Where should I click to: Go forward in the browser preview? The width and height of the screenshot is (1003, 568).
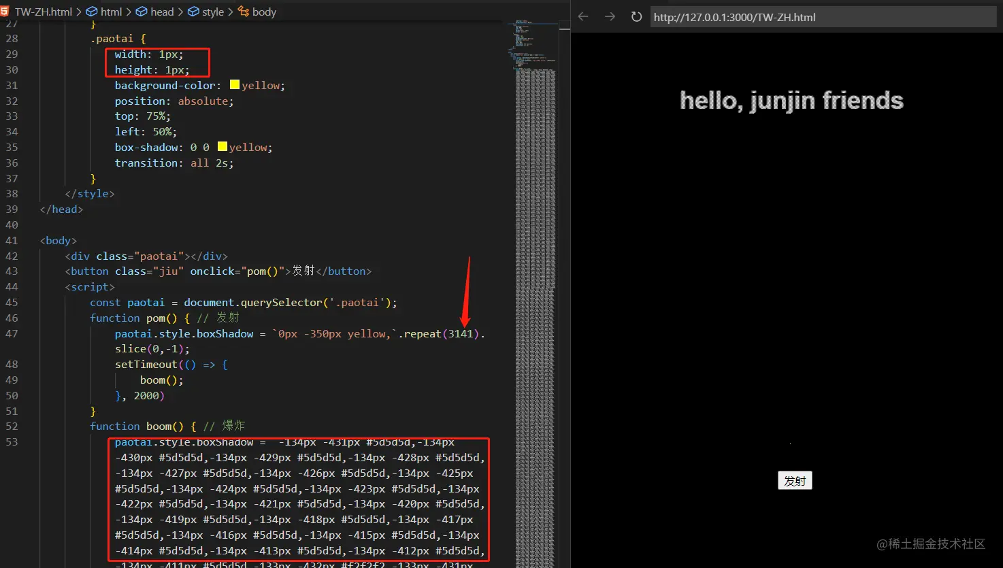coord(610,17)
